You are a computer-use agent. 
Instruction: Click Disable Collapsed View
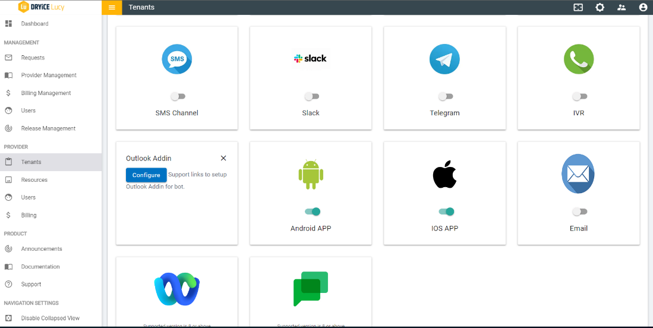tap(51, 318)
